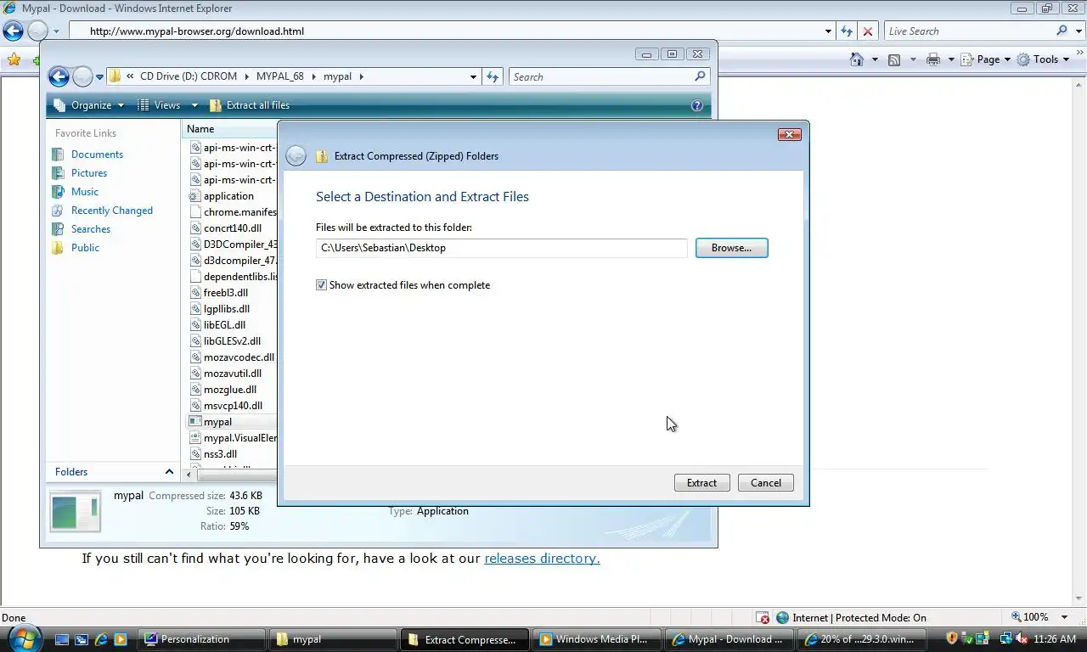Click the Extract button
The height and width of the screenshot is (652, 1087).
point(701,483)
